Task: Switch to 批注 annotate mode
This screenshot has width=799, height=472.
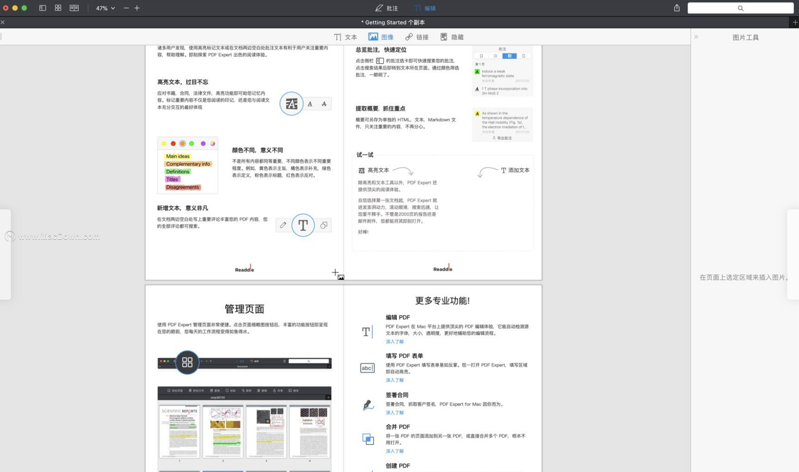Action: tap(386, 8)
